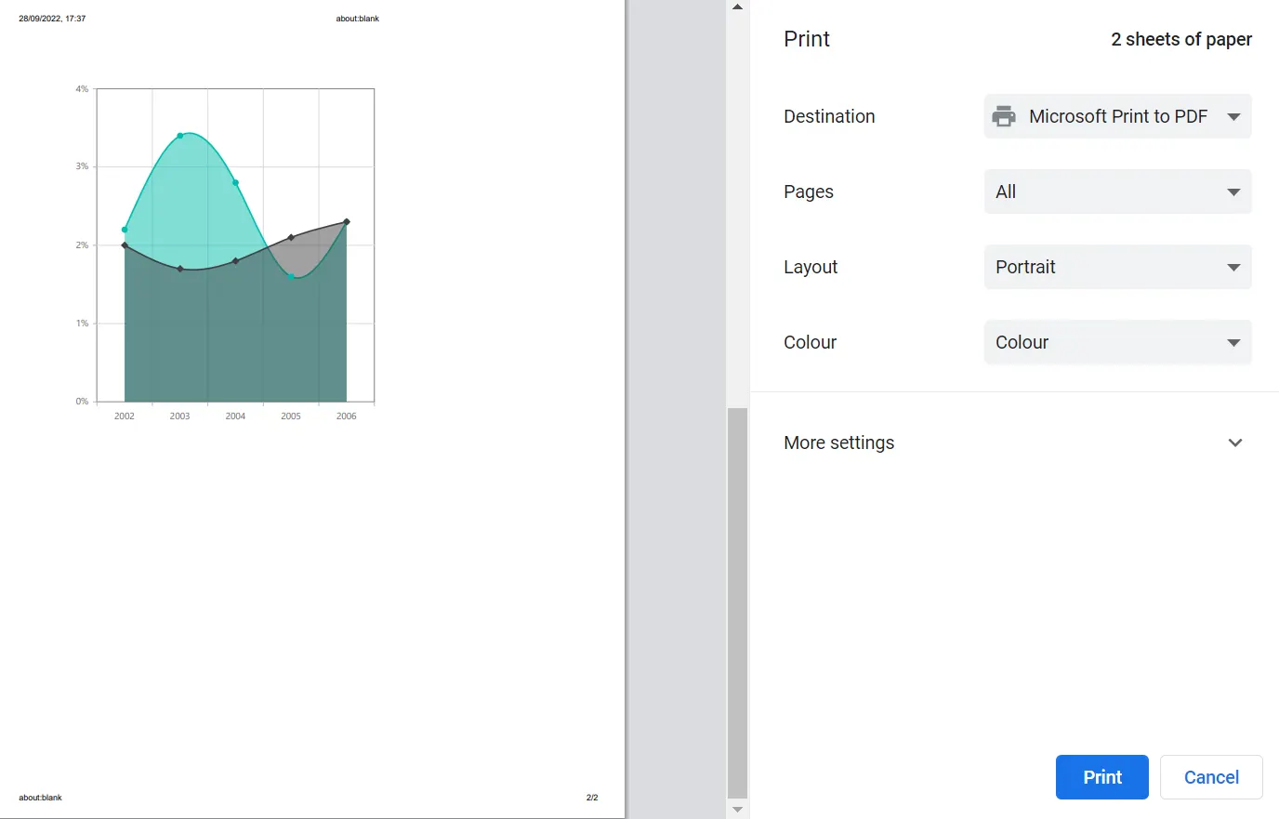Click the '2004' x-axis label

[235, 416]
